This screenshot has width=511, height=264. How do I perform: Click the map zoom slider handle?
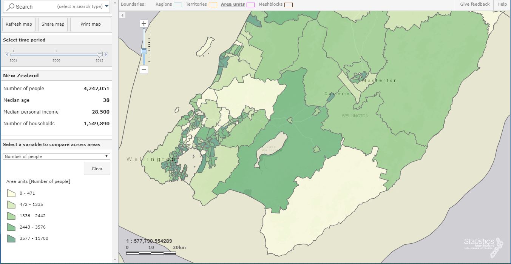point(144,51)
